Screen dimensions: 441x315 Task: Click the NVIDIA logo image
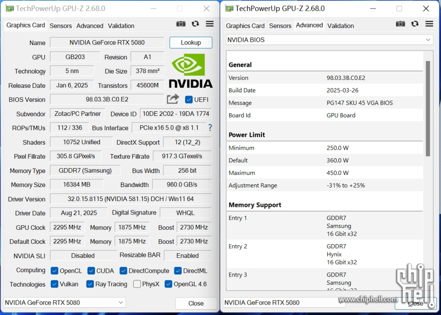(x=191, y=70)
